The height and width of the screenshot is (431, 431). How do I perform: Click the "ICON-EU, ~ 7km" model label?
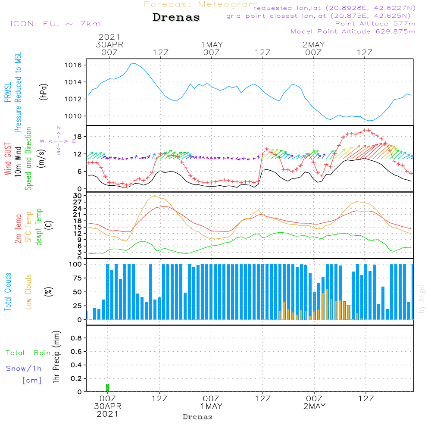[x=56, y=24]
